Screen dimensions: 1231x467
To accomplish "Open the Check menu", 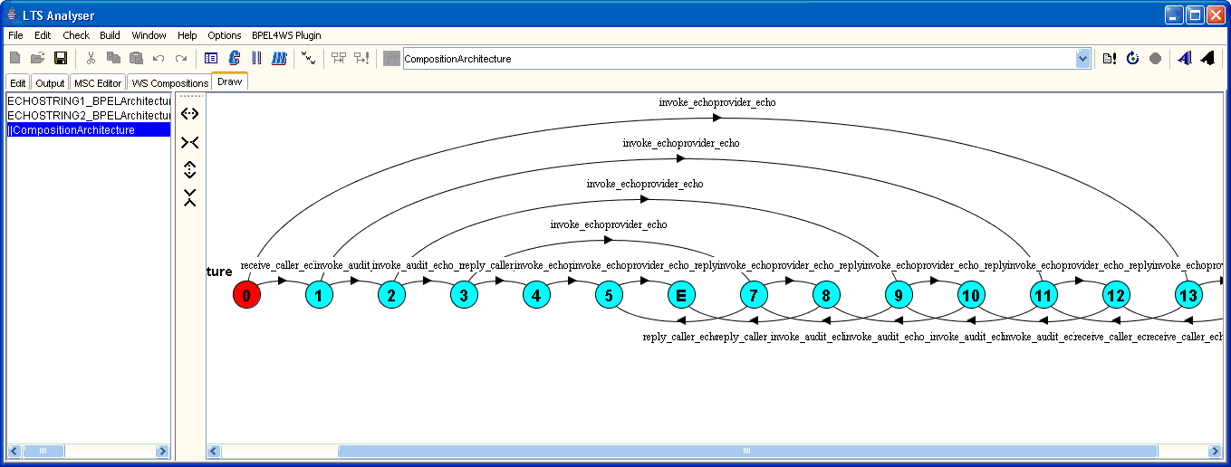I will pyautogui.click(x=76, y=35).
